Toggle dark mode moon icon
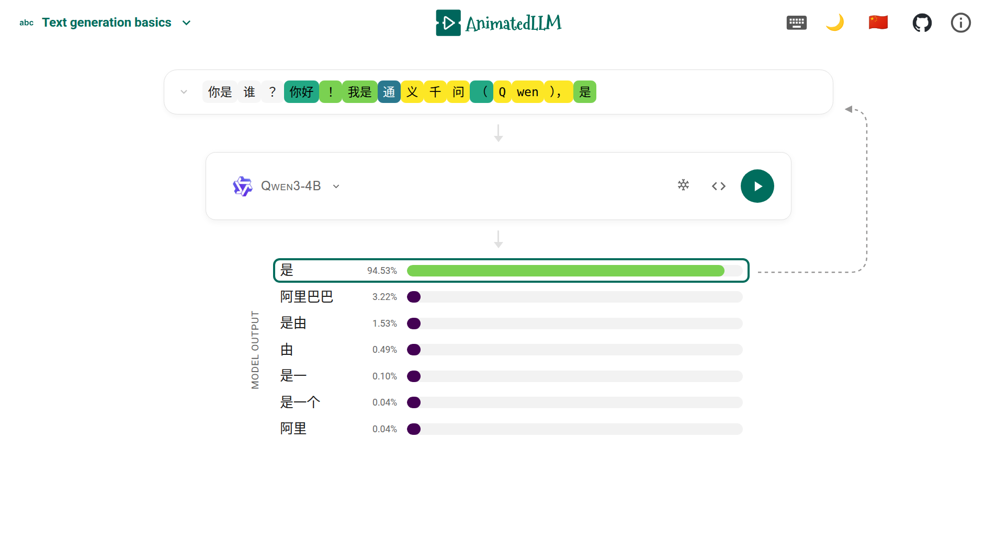Image resolution: width=996 pixels, height=554 pixels. tap(835, 23)
